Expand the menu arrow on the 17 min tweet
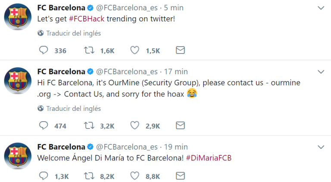Screen dimensions: 331x182 [321, 72]
